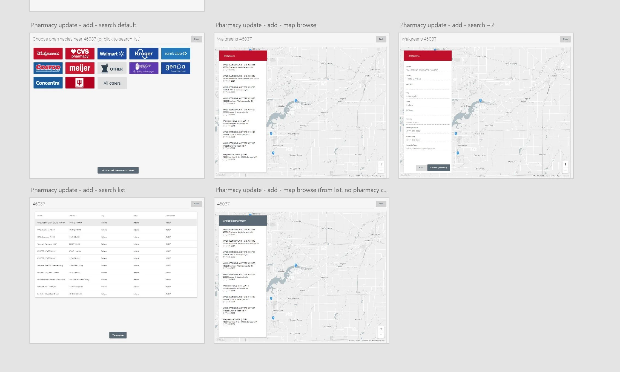Pick the Kroger logo tile
This screenshot has height=372, width=620.
(x=144, y=53)
